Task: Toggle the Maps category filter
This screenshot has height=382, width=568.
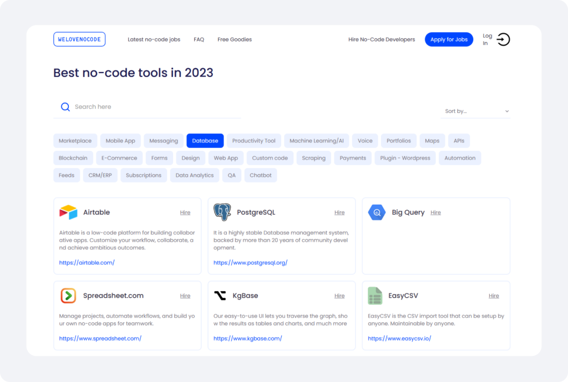Action: (x=432, y=141)
